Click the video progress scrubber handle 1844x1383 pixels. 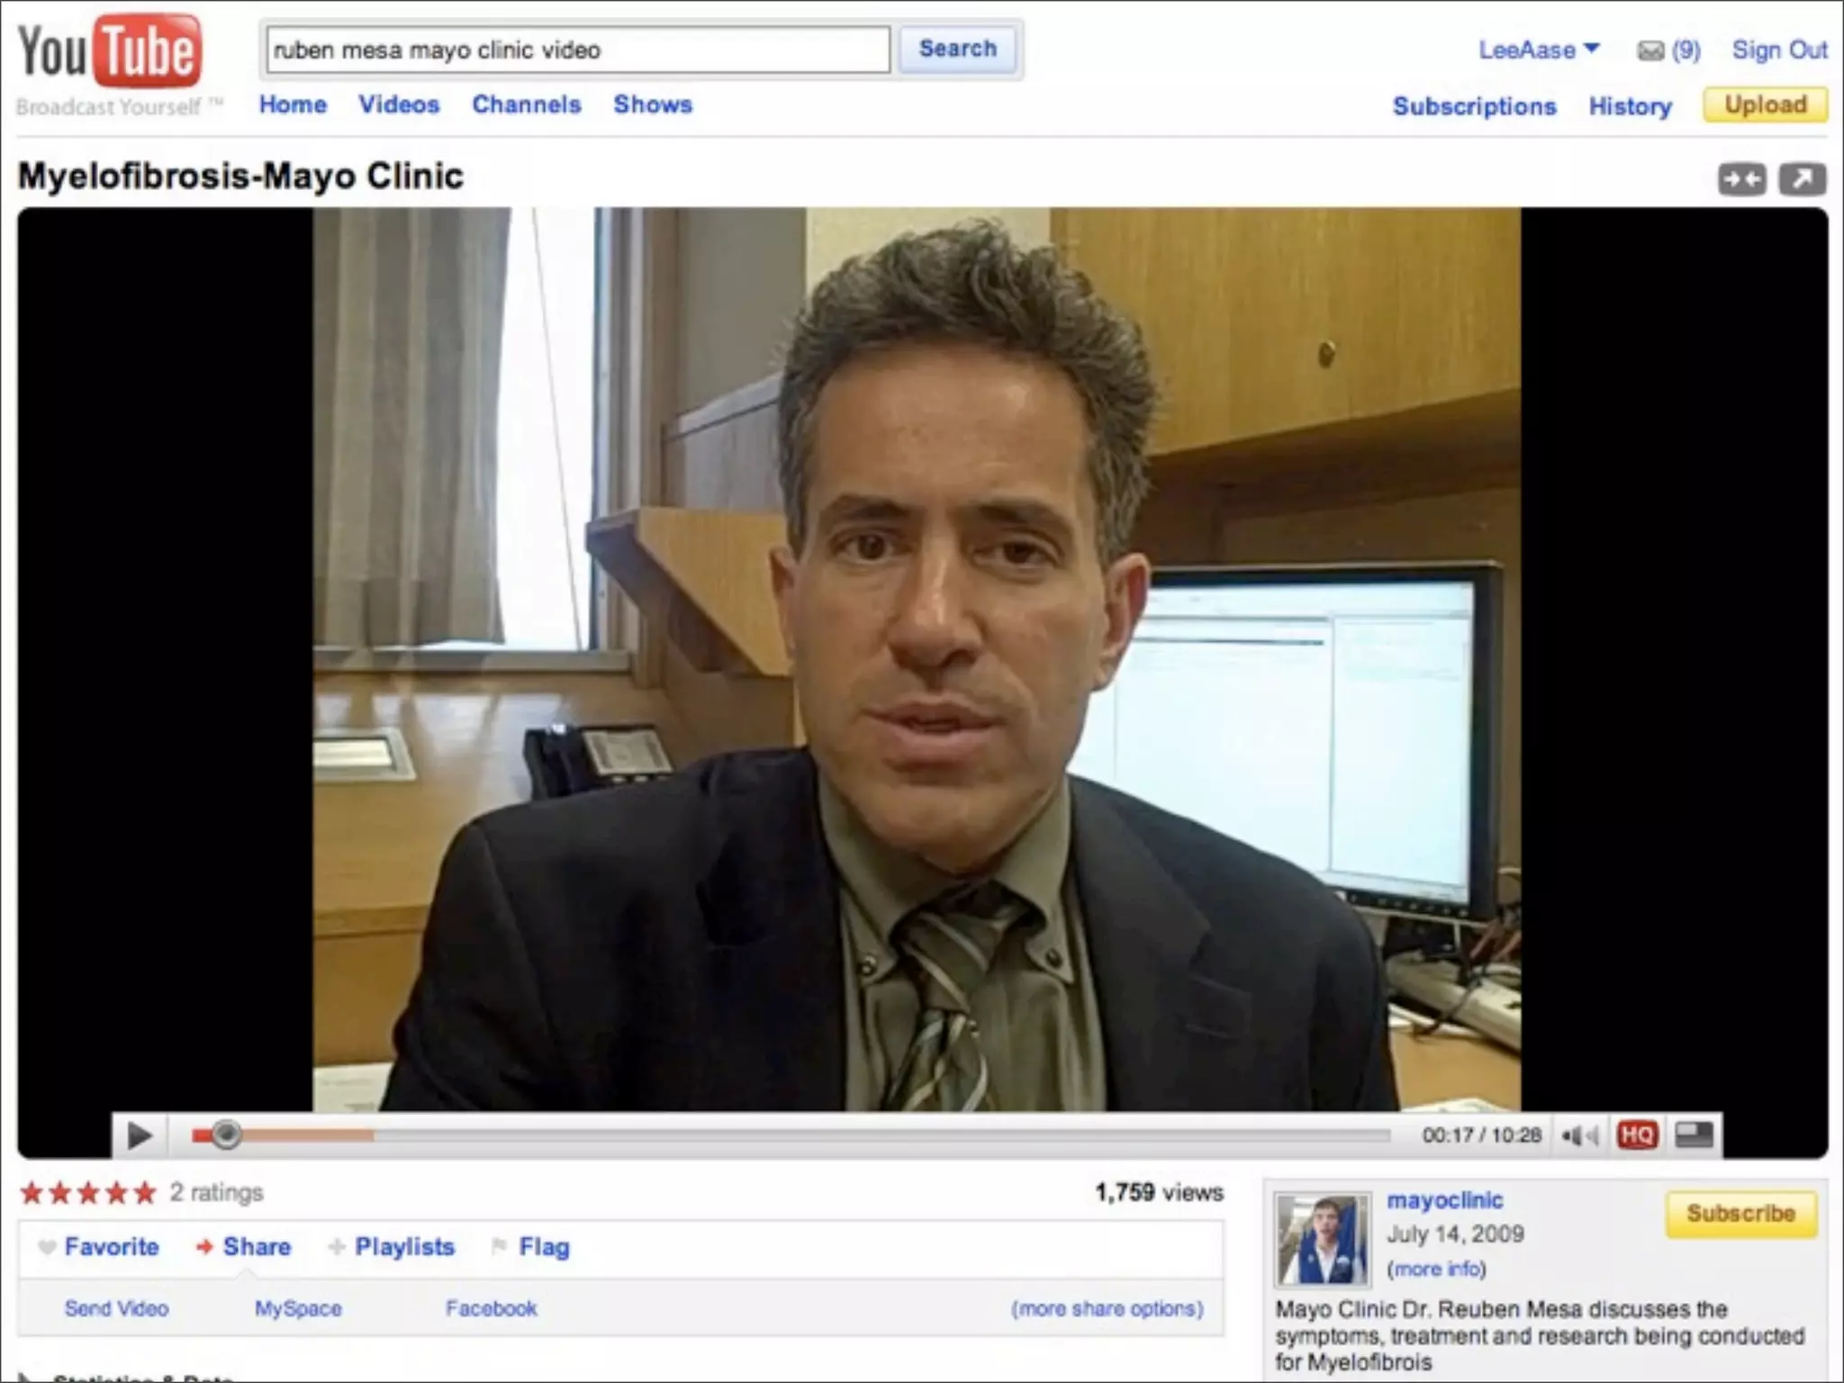point(226,1134)
